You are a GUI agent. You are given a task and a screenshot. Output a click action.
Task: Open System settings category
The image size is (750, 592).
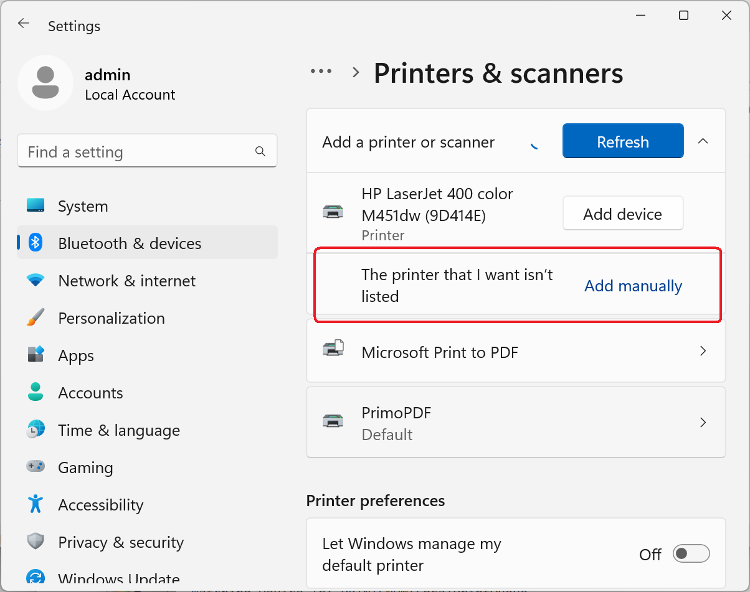pyautogui.click(x=147, y=206)
